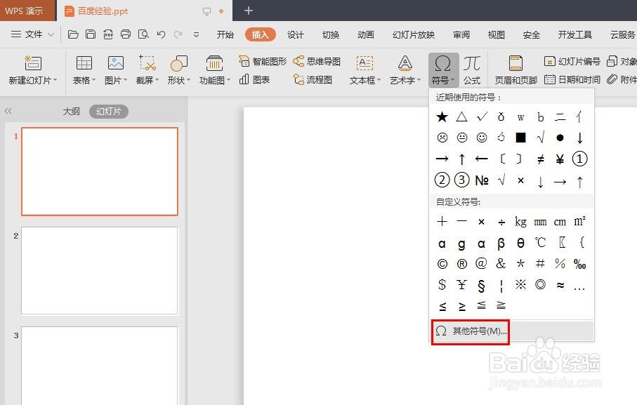This screenshot has height=405, width=637.
Task: Insert the black square ■ symbol
Action: tap(520, 138)
